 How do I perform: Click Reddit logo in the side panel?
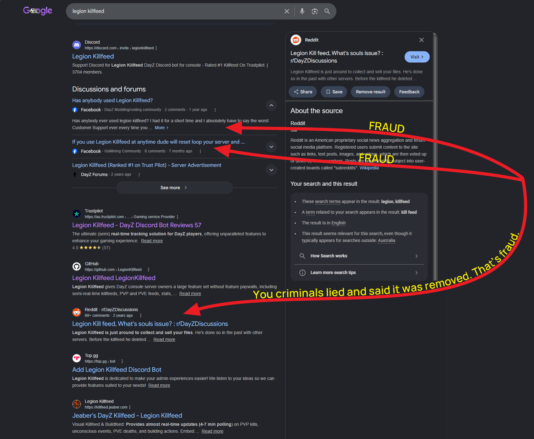tap(296, 40)
